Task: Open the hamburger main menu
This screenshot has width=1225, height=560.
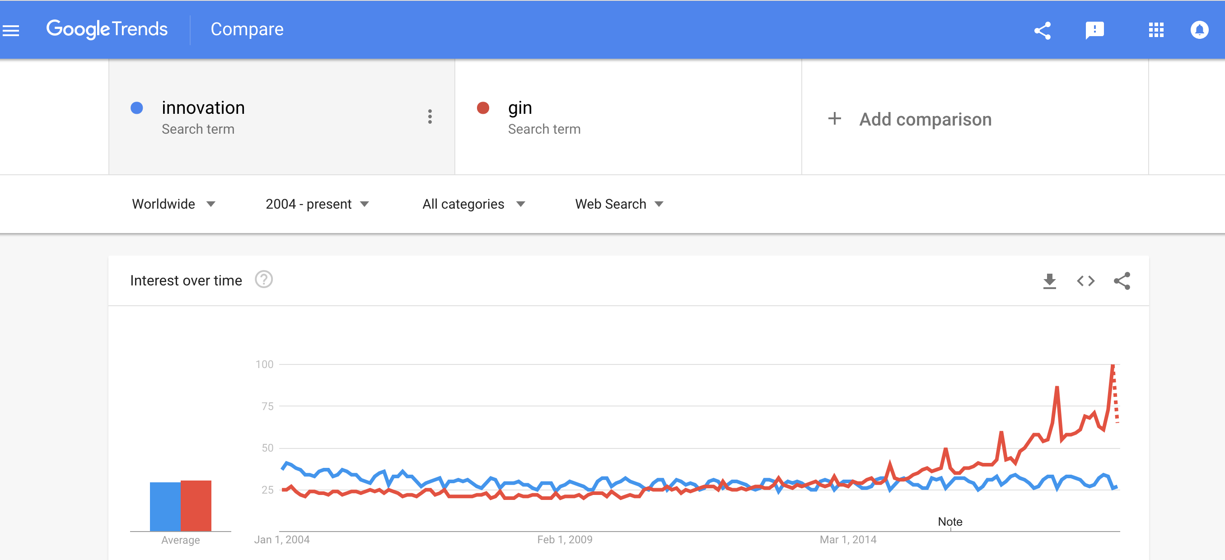Action: (10, 30)
